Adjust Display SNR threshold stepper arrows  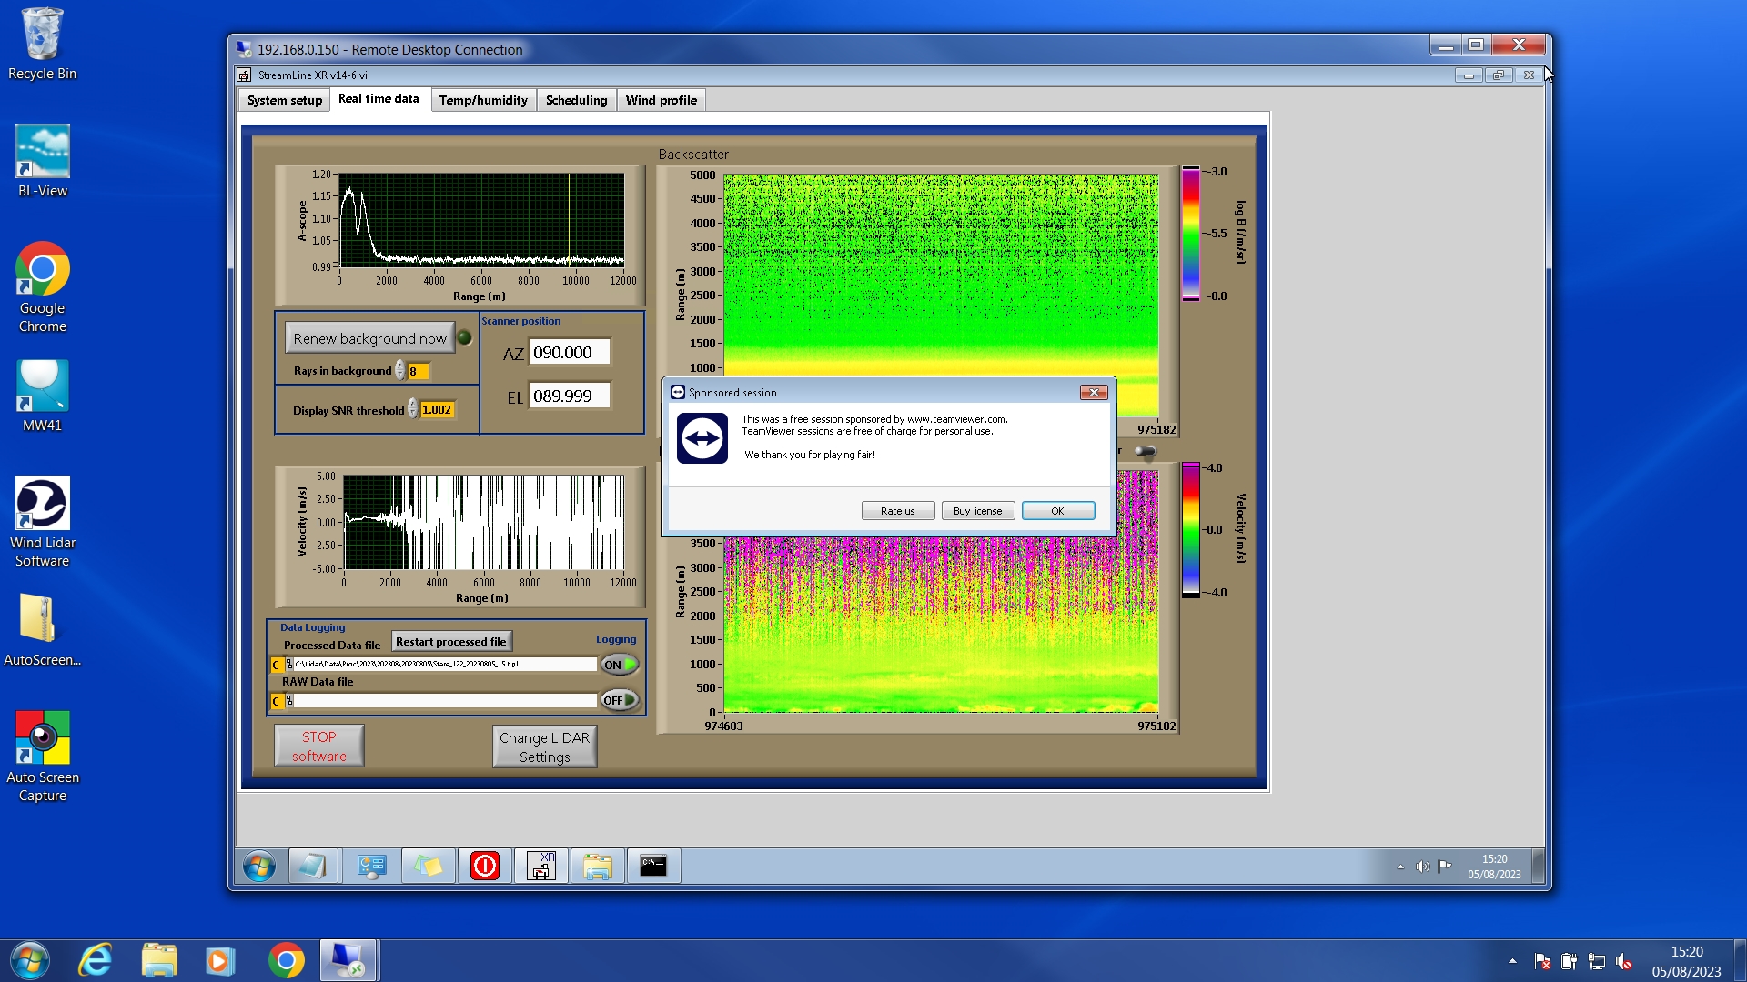(x=412, y=410)
